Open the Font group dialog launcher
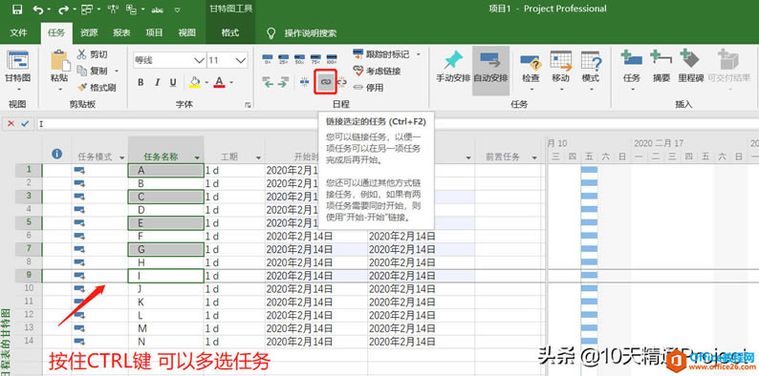Viewport: 759px width, 376px height. (248, 104)
